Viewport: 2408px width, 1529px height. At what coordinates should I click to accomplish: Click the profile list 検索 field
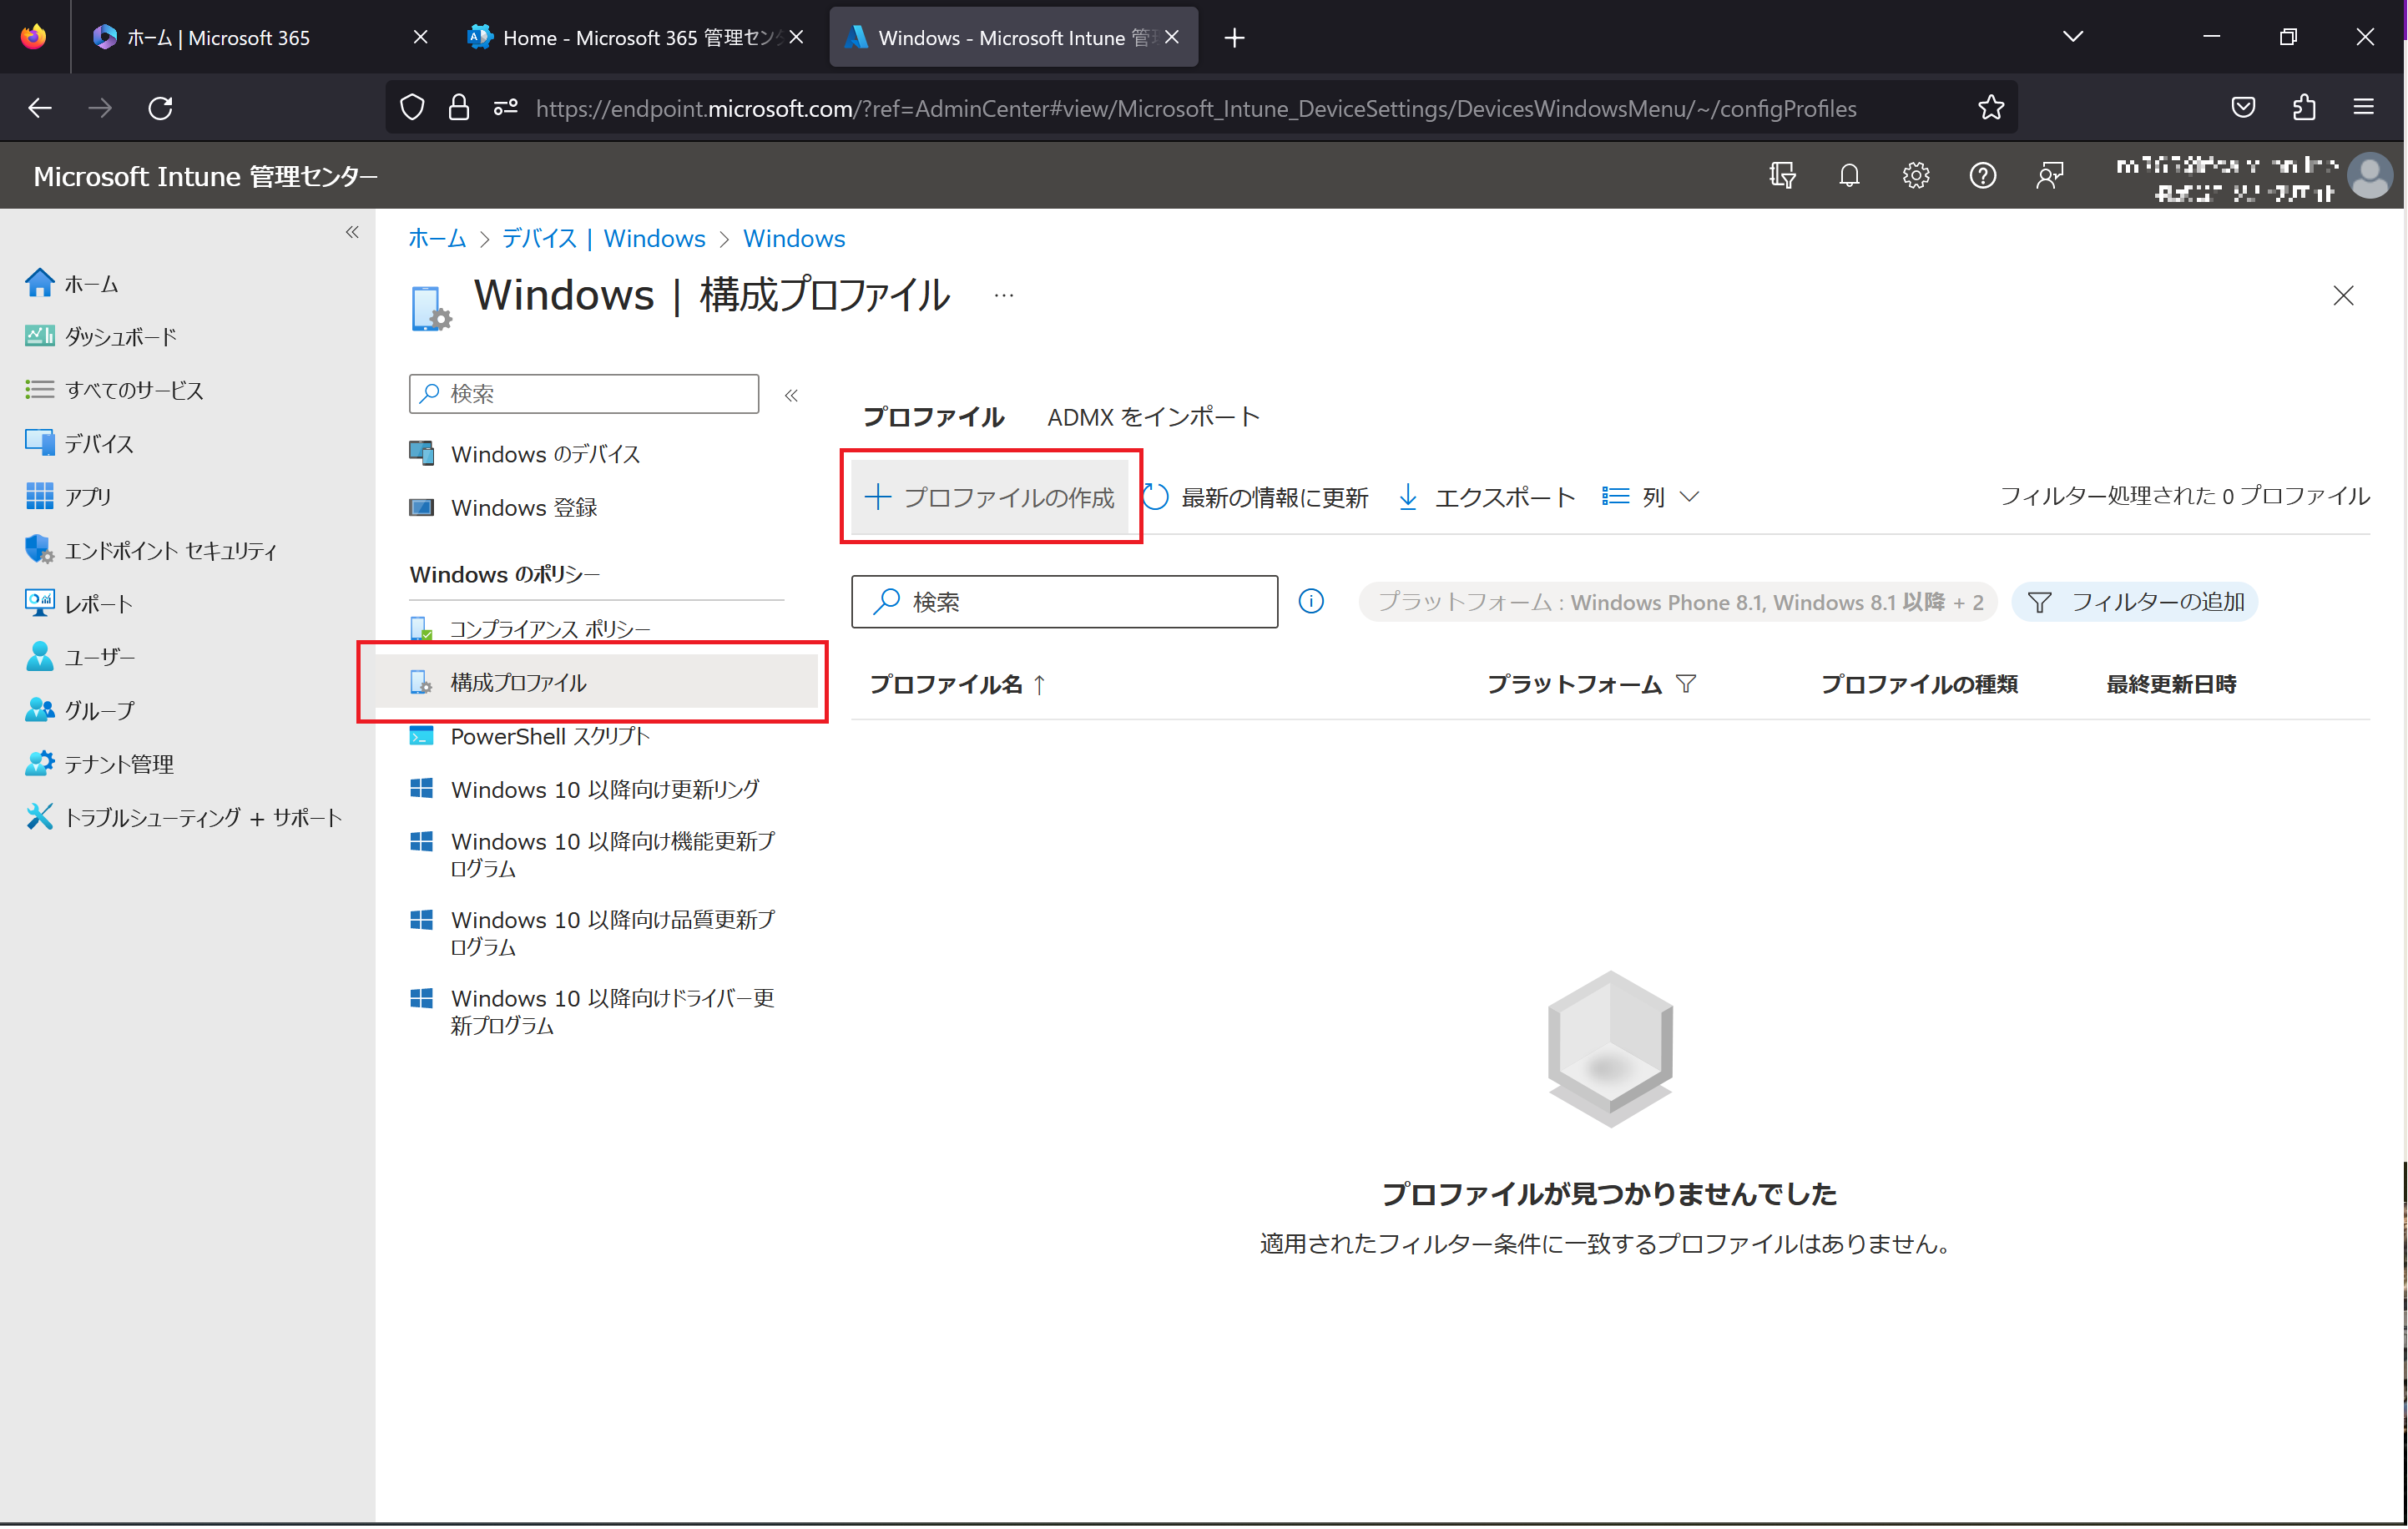(x=1064, y=601)
